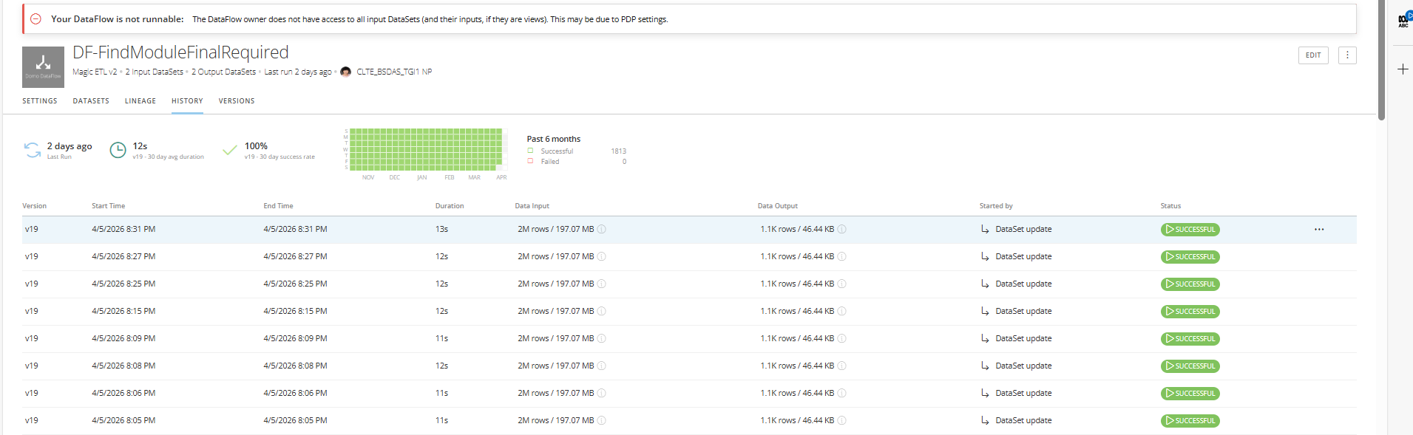Viewport: 1413px width, 435px height.
Task: Click the Started by column header
Action: click(x=996, y=206)
